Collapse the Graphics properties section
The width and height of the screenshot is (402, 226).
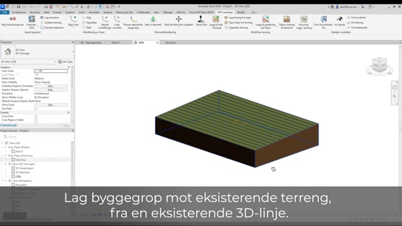pos(68,67)
